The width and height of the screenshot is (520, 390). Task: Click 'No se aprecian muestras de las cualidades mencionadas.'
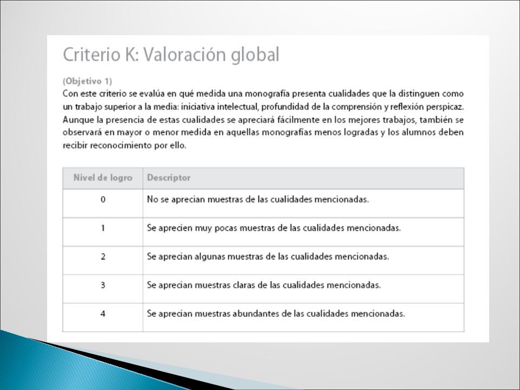tap(258, 200)
